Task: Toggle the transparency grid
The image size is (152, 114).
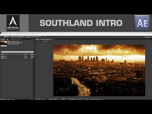Action: [73, 99]
